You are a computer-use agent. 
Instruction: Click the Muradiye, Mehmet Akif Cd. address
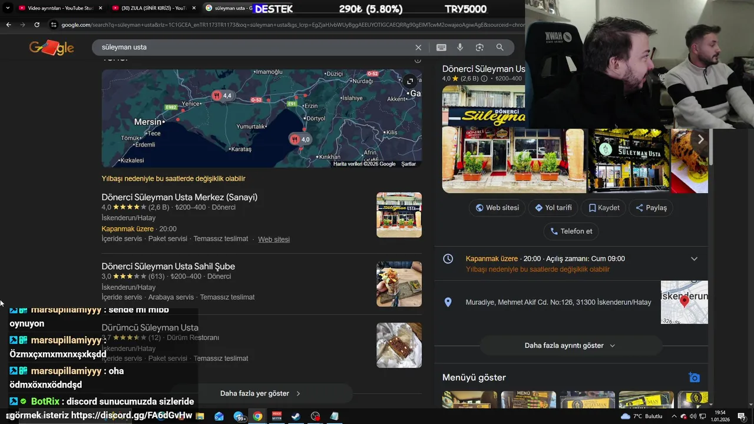coord(558,302)
